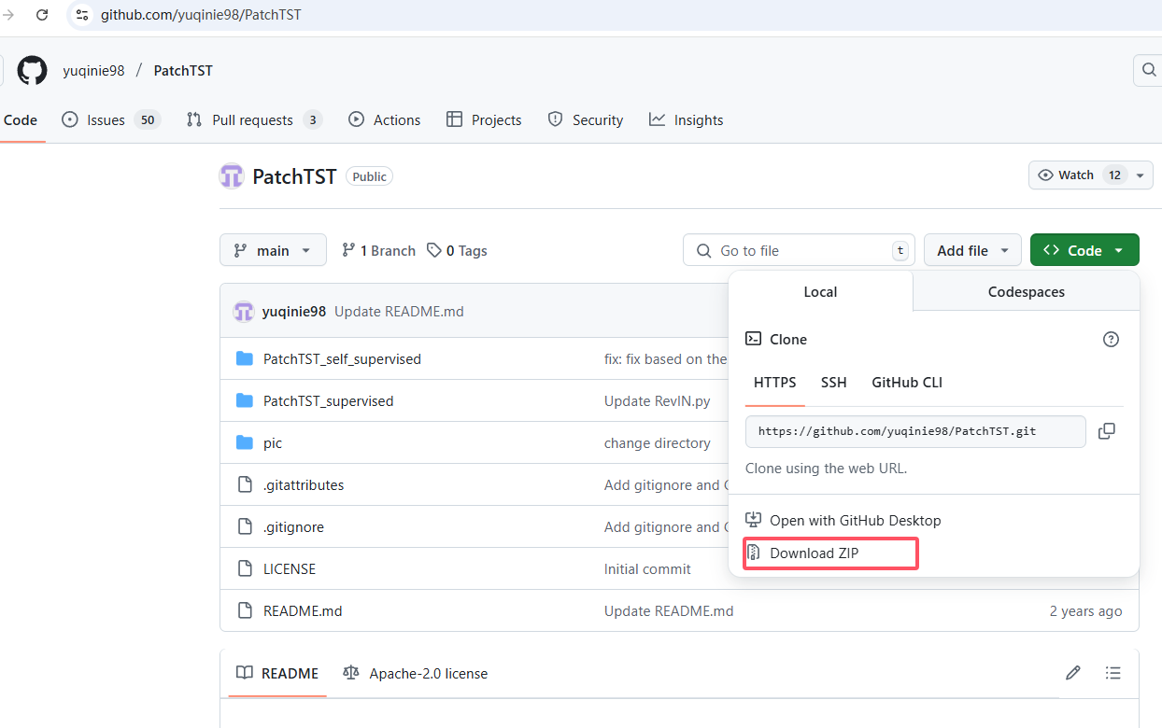Open search with the magnifier icon
This screenshot has height=728, width=1162.
pyautogui.click(x=1148, y=70)
